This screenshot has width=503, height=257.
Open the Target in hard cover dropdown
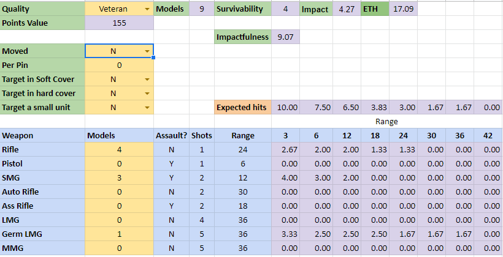(x=147, y=94)
